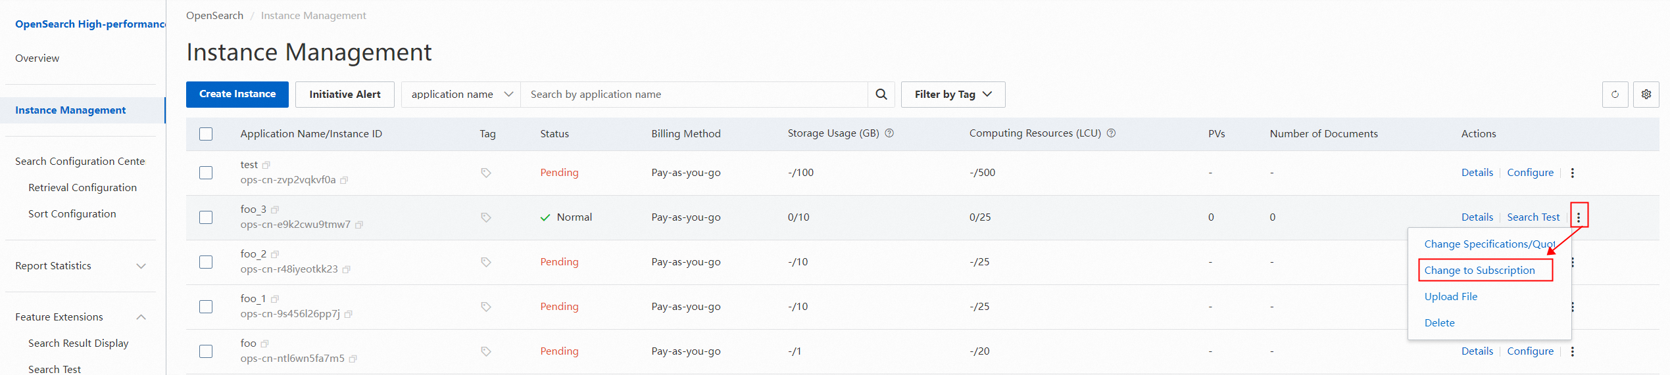1670x375 pixels.
Task: Click the search magnifier icon
Action: (881, 95)
